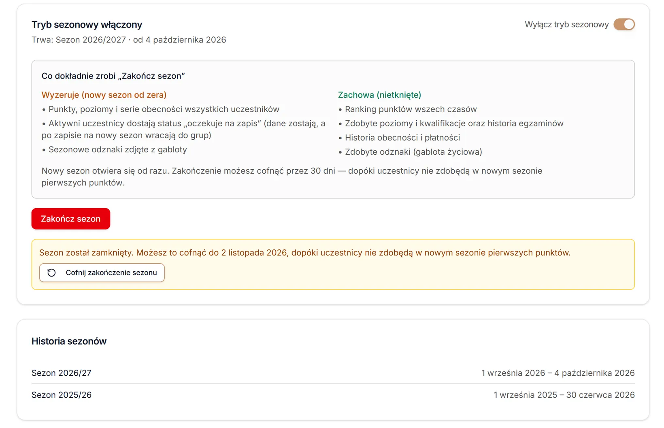Click "Zdobyte odznaki (gablota życiowa)" item
The height and width of the screenshot is (428, 664).
coord(410,152)
